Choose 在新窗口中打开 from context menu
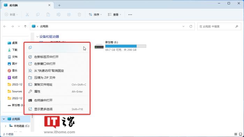 point(57,64)
